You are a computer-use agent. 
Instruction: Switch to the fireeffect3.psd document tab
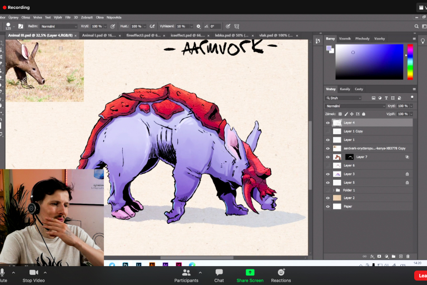(x=143, y=35)
